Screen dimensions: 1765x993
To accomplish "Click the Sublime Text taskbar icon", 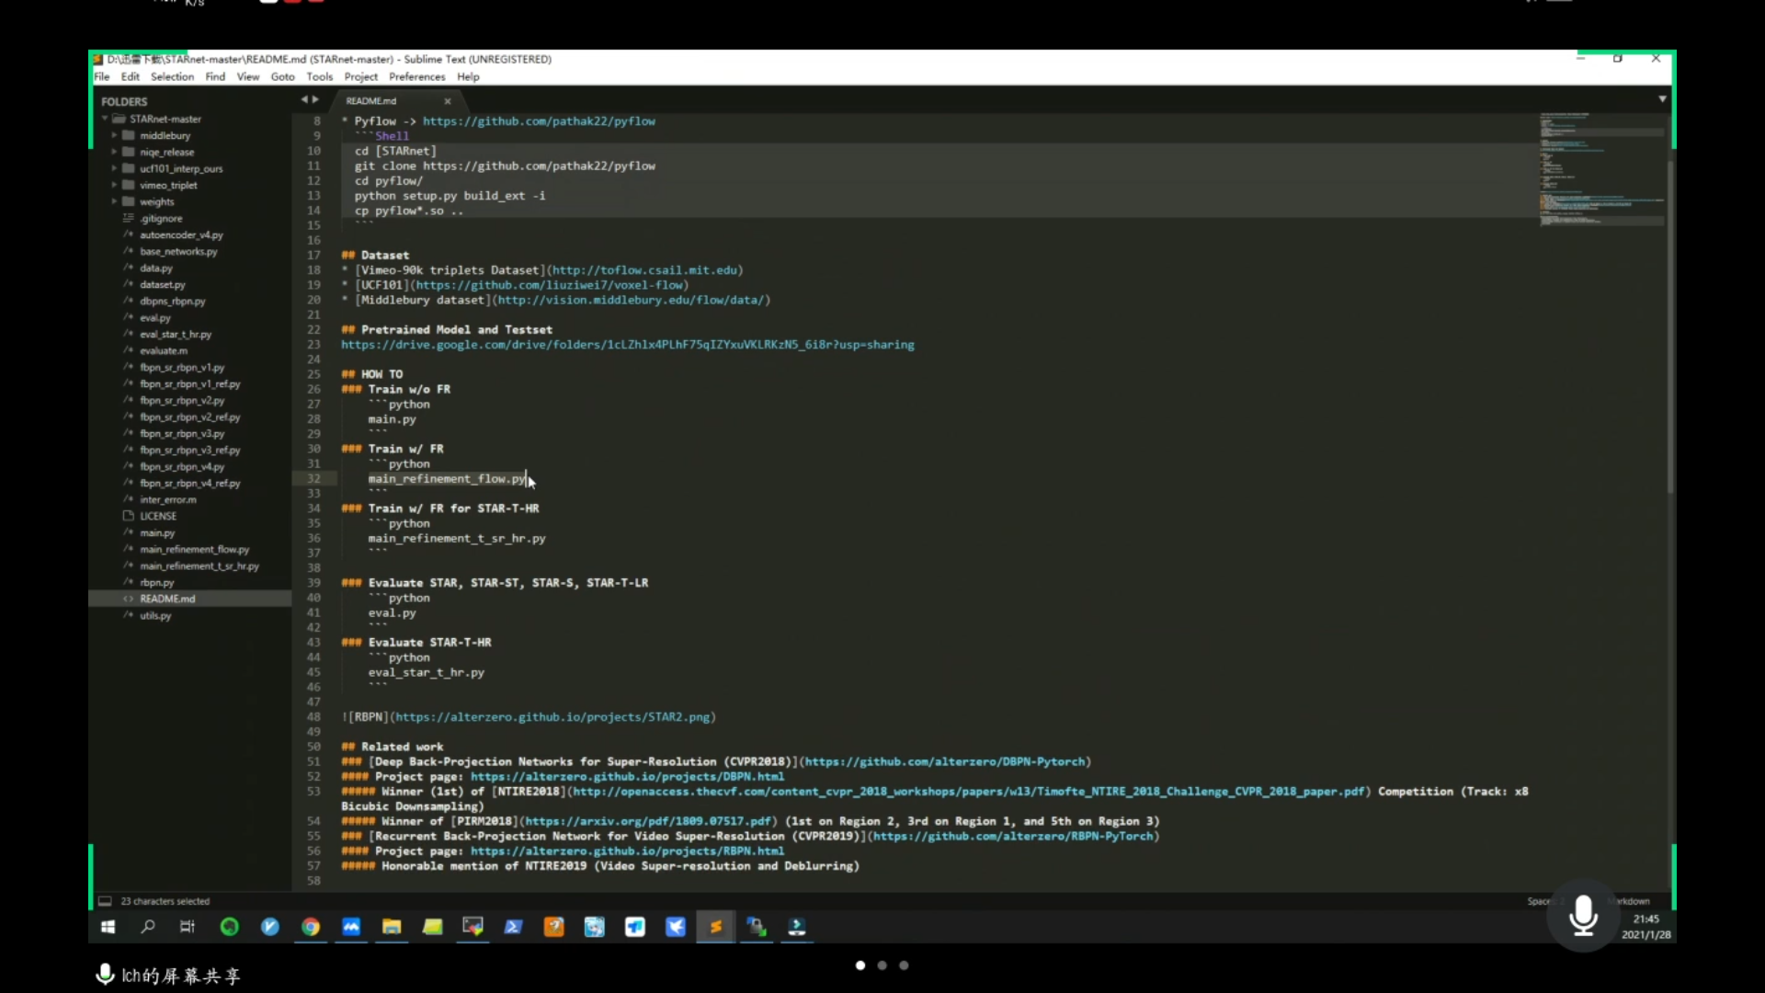I will pyautogui.click(x=715, y=927).
